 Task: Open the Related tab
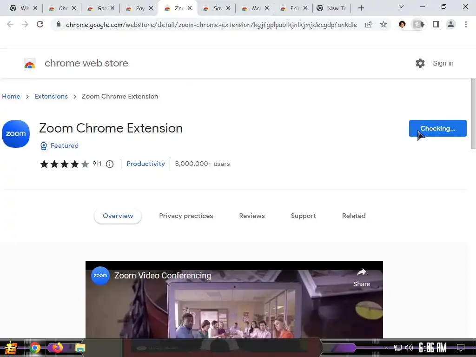[354, 216]
